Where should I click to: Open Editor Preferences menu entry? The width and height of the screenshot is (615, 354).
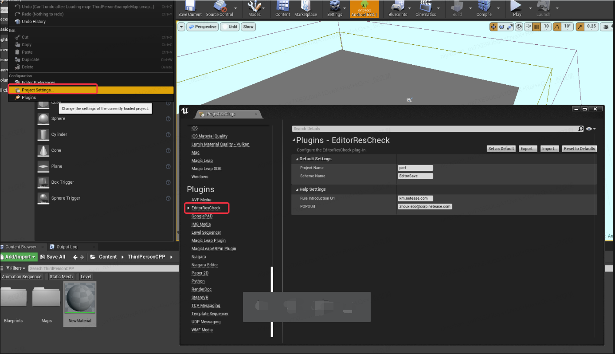coord(38,83)
